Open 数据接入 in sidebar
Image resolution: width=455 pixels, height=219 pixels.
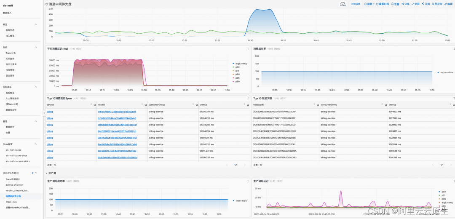[x=7, y=13]
